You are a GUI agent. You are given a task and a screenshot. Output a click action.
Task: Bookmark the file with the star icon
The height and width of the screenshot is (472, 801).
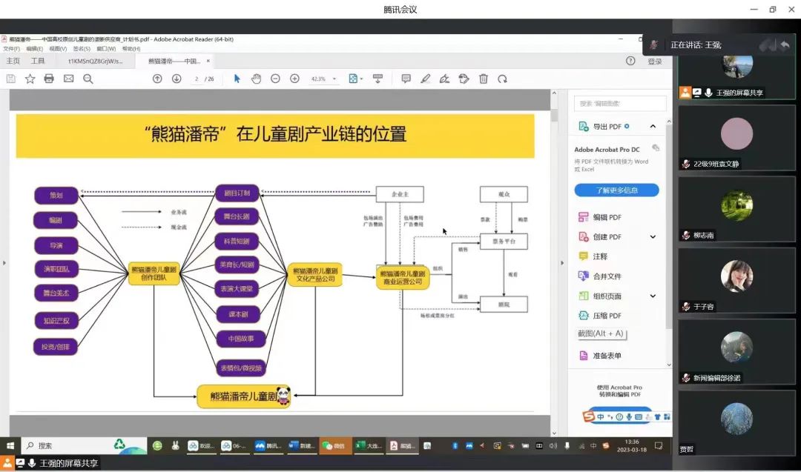coord(30,79)
